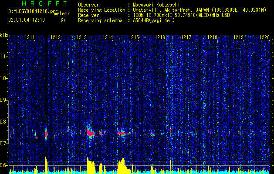Click the 0.7 kHz frequency axis label
This screenshot has width=274, height=174.
(x=4, y=144)
